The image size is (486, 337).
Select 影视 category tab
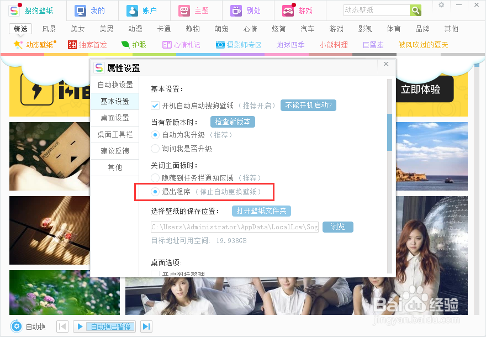(x=365, y=29)
